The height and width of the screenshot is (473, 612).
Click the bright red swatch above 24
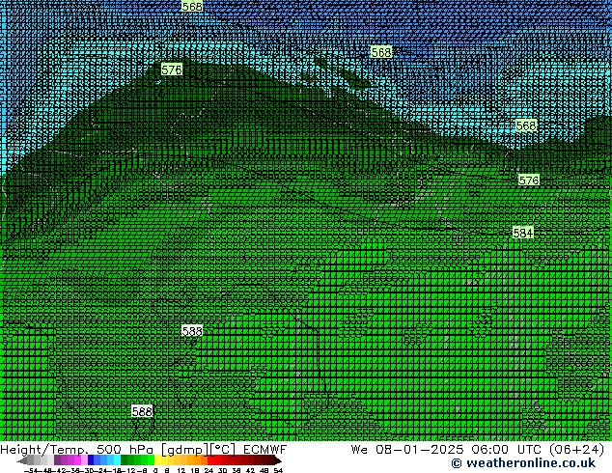(210, 460)
